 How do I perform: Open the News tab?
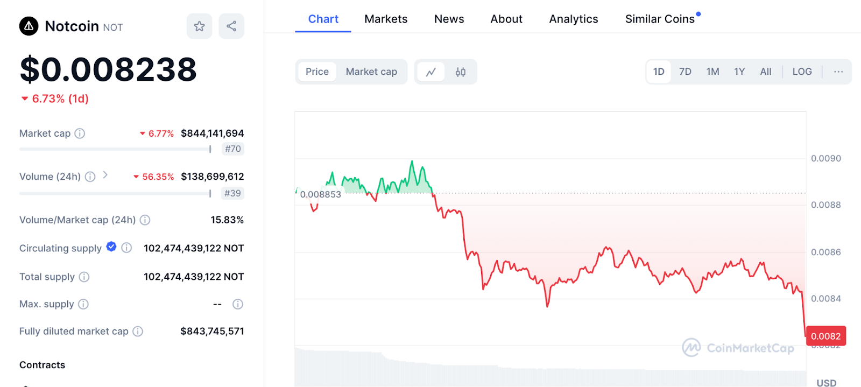pos(449,19)
